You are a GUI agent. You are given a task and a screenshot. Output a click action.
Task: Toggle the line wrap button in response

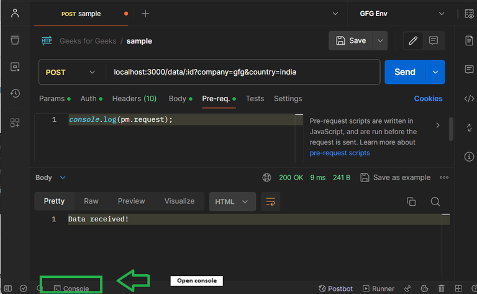(270, 201)
